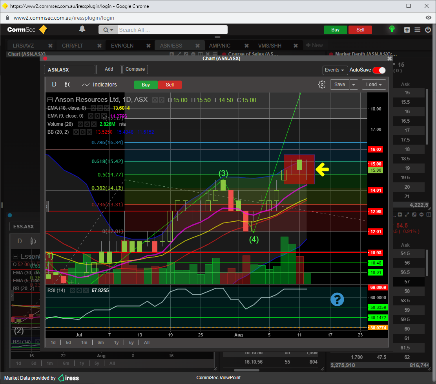Screen dimensions: 436x384
Task: Click the power logout icon
Action: tap(428, 29)
